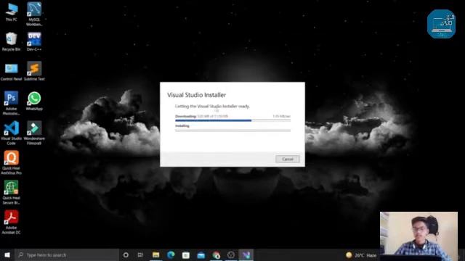The image size is (465, 261).
Task: Select the Dev-C++ shortcut
Action: pyautogui.click(x=34, y=42)
